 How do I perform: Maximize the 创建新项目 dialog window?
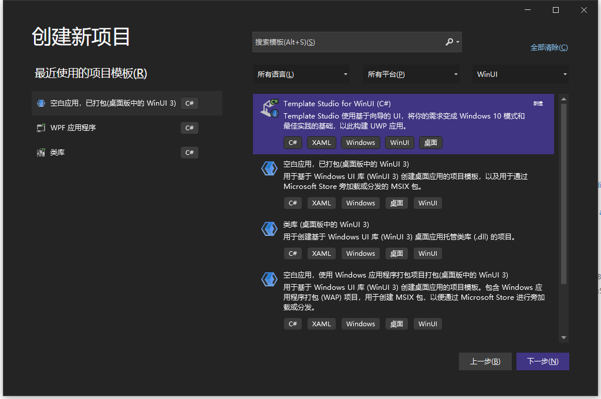[555, 10]
